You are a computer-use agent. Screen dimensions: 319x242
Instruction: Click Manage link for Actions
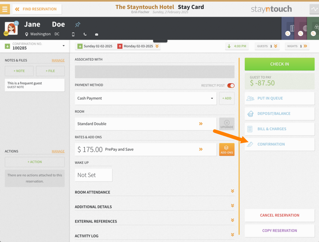(58, 151)
